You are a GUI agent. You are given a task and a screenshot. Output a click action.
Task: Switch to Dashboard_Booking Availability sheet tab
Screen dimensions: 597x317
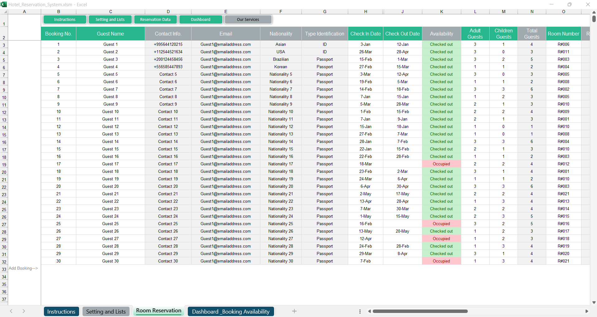(x=230, y=311)
